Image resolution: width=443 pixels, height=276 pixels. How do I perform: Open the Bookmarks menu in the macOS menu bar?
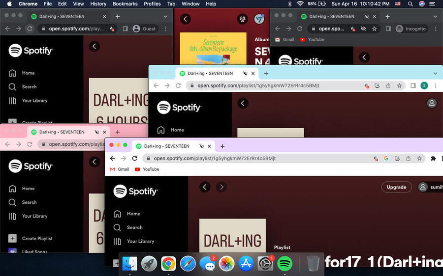click(x=125, y=4)
